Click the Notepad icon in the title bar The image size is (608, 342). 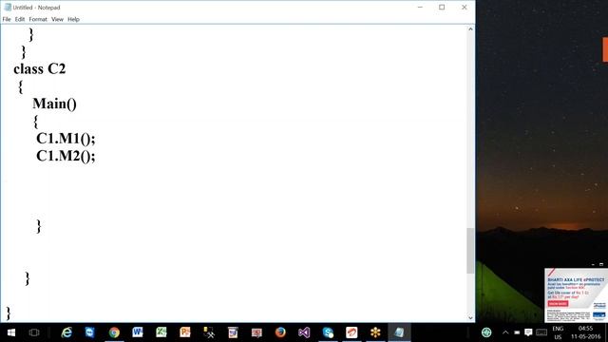tap(8, 7)
